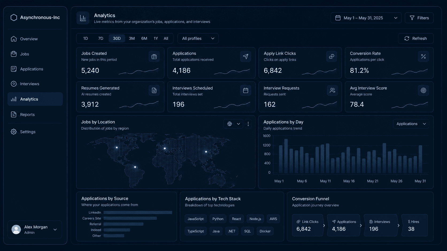Image resolution: width=447 pixels, height=251 pixels.
Task: Expand the map view chevron dropdown
Action: [238, 124]
